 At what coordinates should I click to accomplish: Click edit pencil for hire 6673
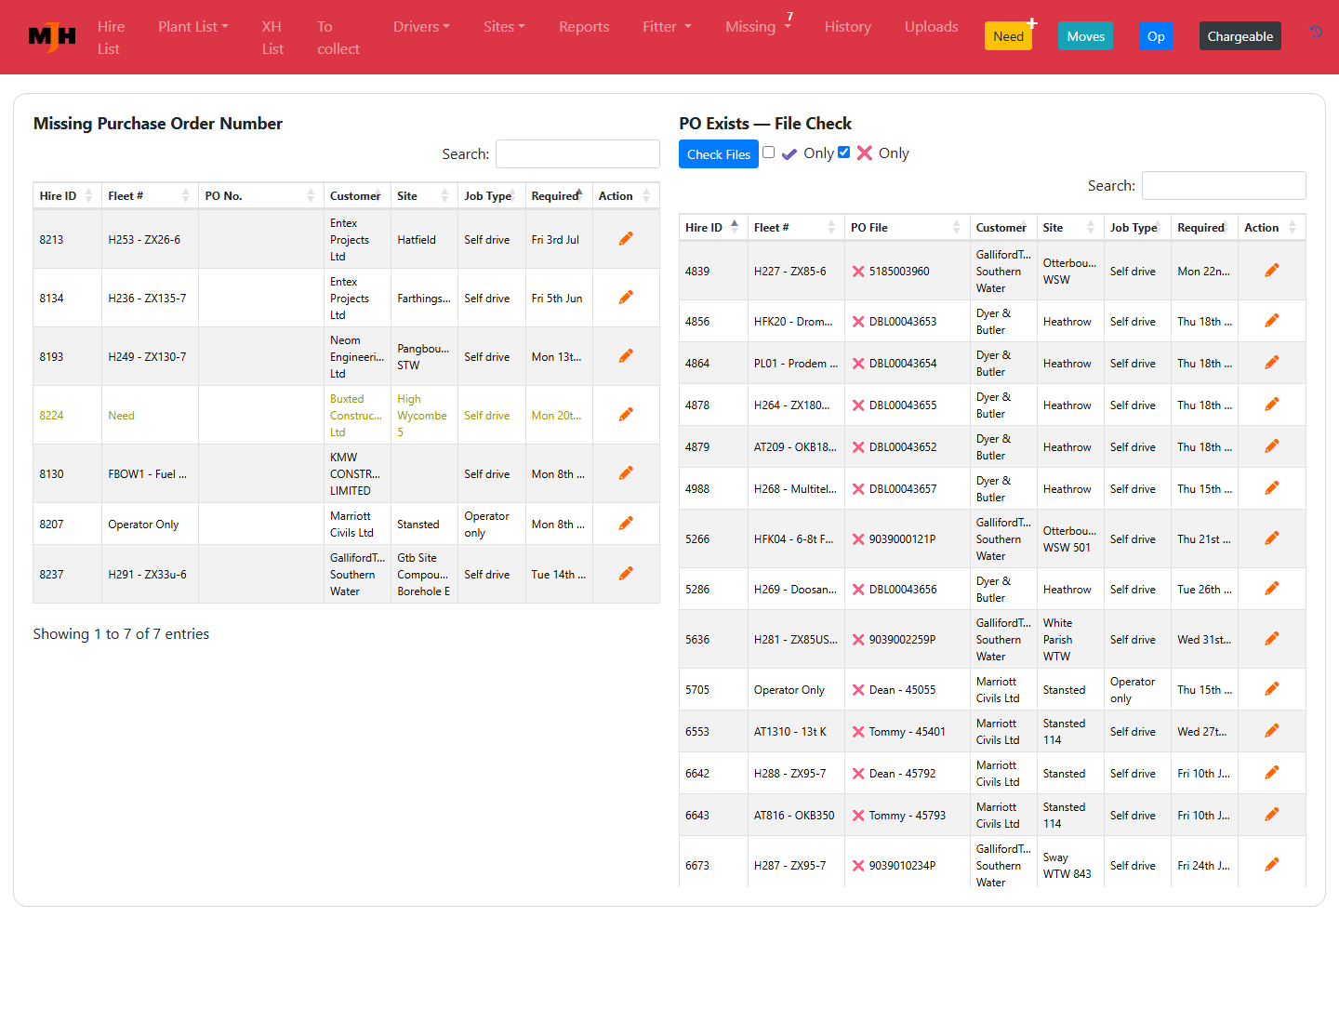tap(1272, 865)
